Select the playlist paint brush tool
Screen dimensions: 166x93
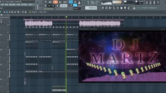pos(7,12)
